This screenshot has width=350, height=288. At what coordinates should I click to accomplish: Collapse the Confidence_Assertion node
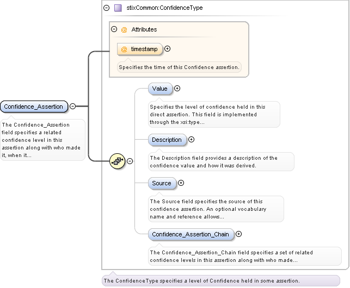[x=72, y=107]
